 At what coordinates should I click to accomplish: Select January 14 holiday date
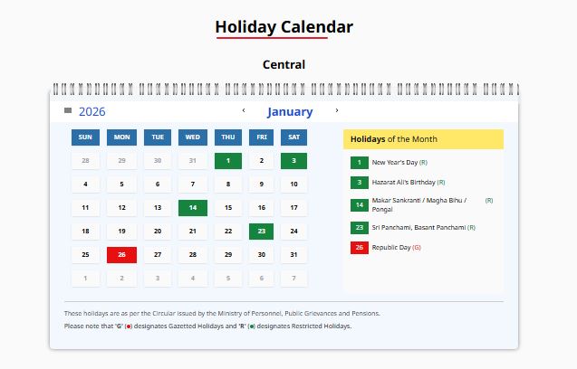pyautogui.click(x=193, y=208)
